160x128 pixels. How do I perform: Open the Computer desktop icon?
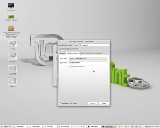point(11,7)
